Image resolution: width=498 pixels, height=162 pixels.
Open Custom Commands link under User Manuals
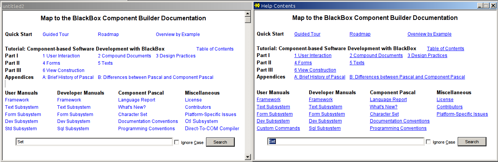[x=278, y=128]
